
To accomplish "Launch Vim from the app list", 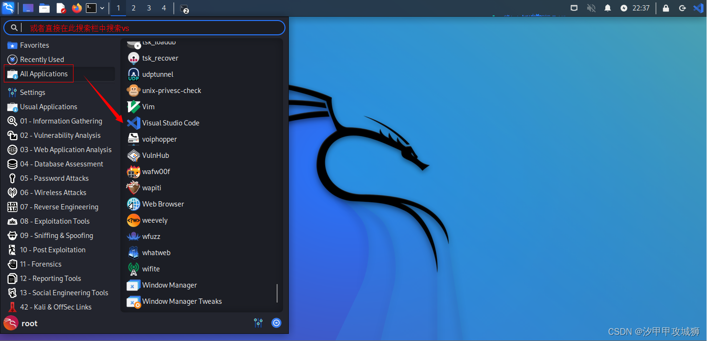I will [x=200, y=107].
